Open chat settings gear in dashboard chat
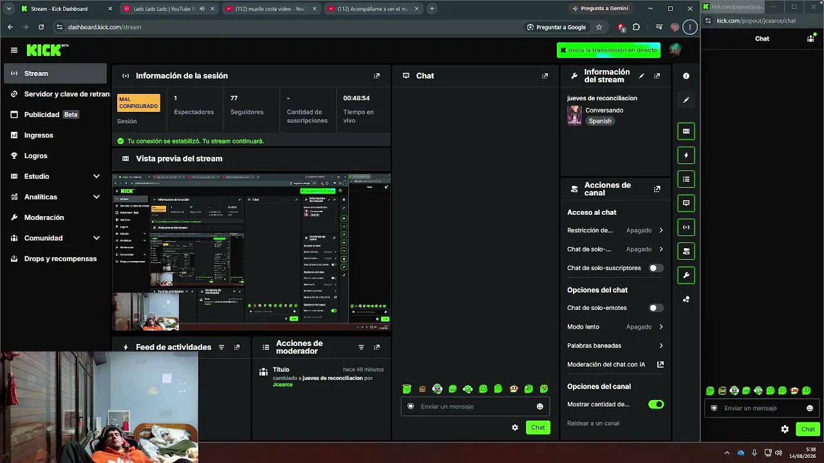This screenshot has height=463, width=824. pyautogui.click(x=515, y=428)
